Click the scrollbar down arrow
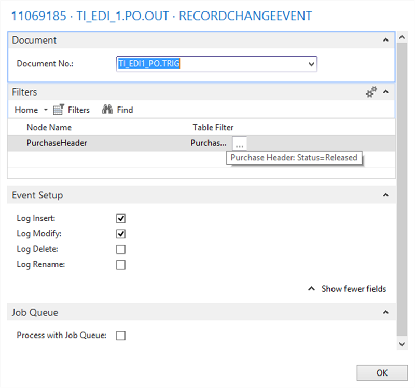This screenshot has height=388, width=415. (x=402, y=344)
